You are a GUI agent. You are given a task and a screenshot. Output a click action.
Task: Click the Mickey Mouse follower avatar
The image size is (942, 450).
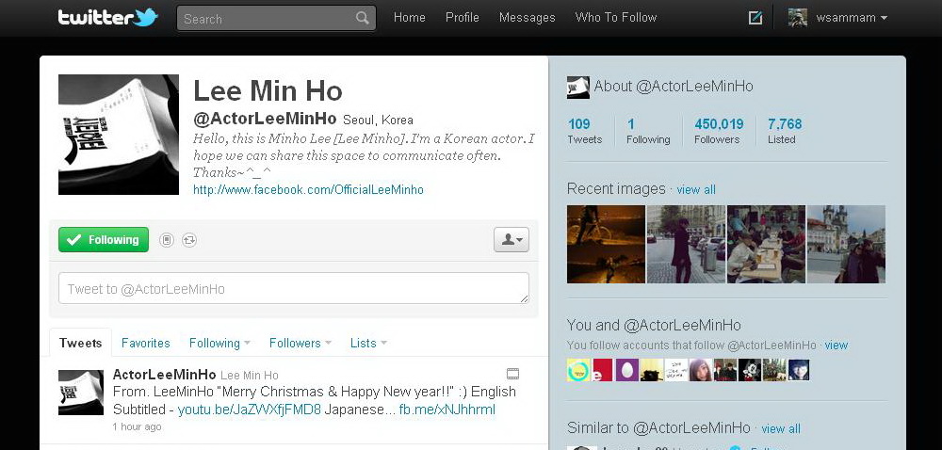[750, 370]
